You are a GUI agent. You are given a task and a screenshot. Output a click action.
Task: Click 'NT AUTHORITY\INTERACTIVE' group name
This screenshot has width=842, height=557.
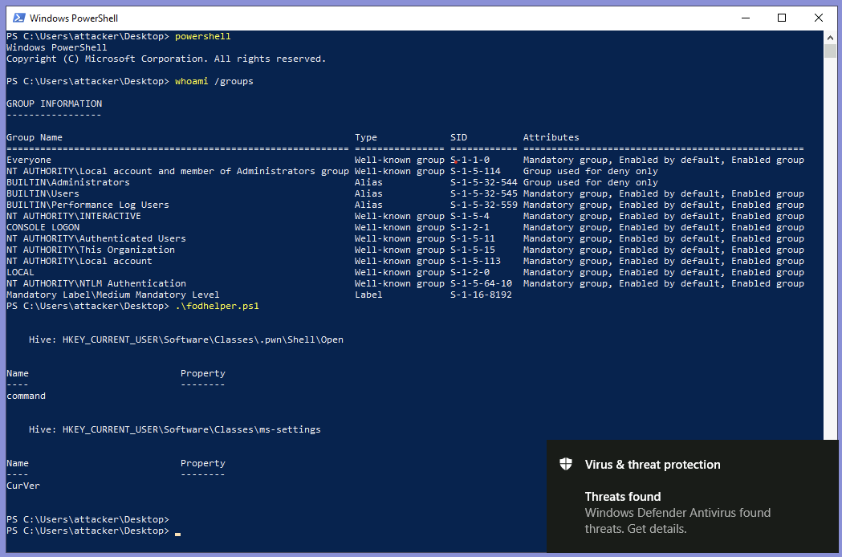[74, 217]
